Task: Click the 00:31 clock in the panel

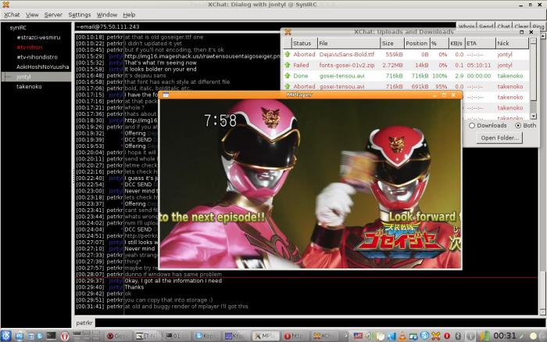Action: [505, 336]
